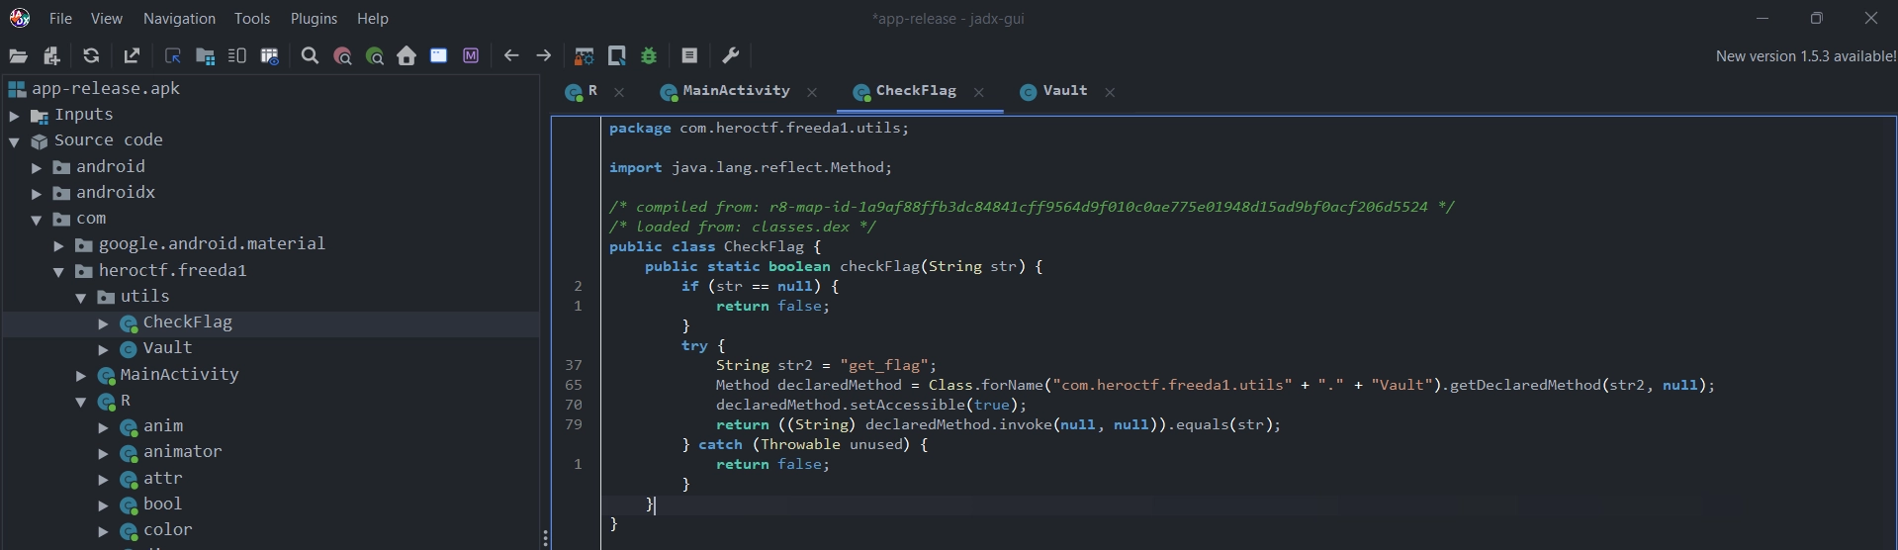This screenshot has height=550, width=1898.
Task: Click line number 65 in the gutter
Action: point(574,385)
